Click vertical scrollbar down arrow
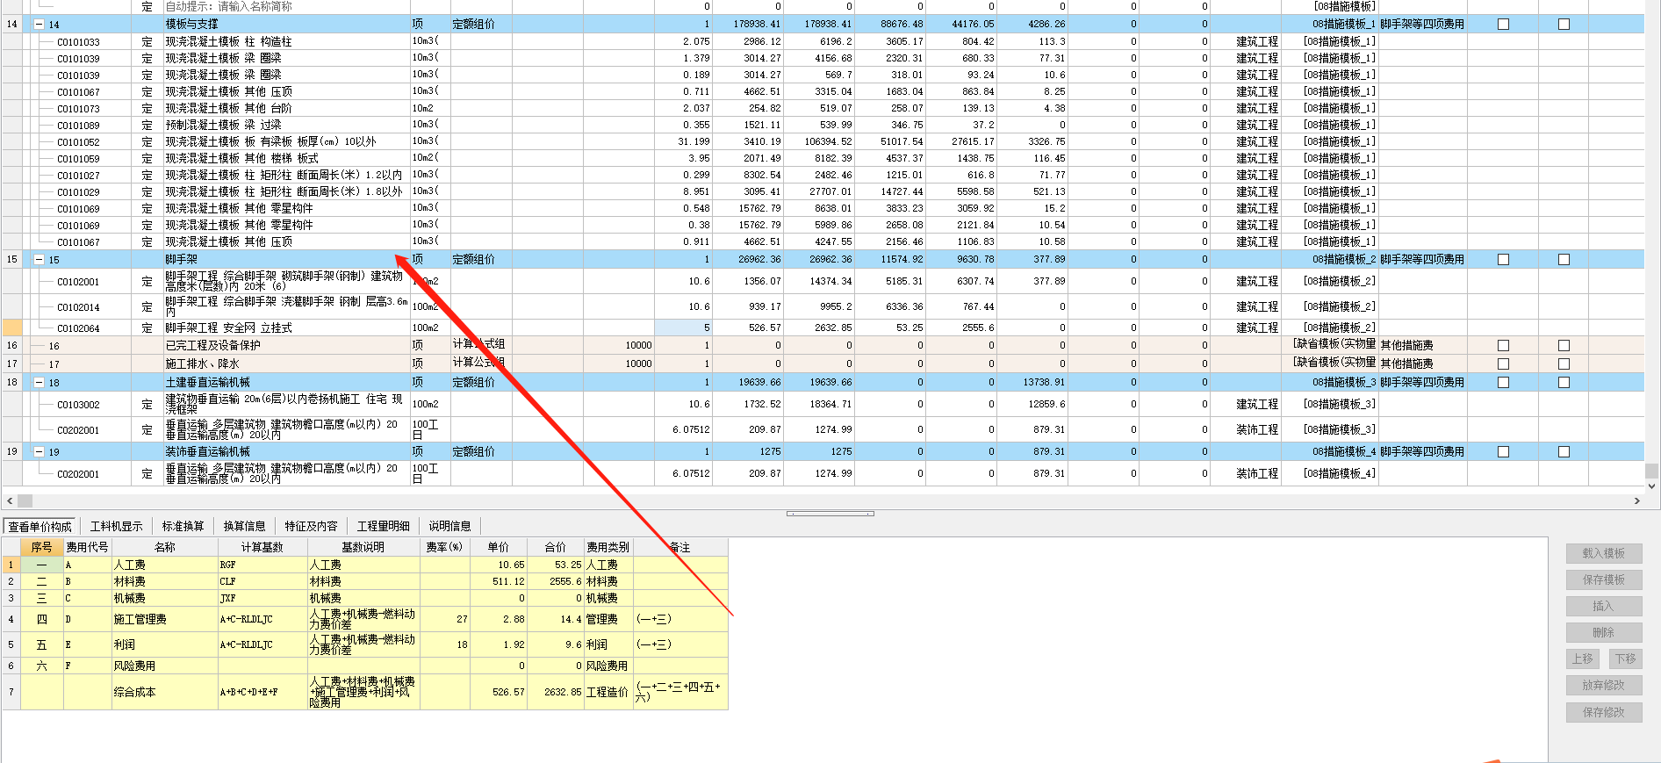The width and height of the screenshot is (1661, 763). 1651,486
